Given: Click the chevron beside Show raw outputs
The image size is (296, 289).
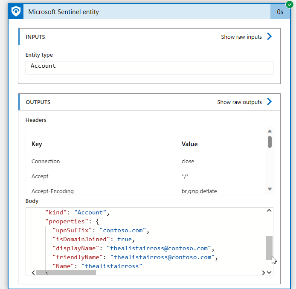Looking at the screenshot, I should tap(269, 102).
